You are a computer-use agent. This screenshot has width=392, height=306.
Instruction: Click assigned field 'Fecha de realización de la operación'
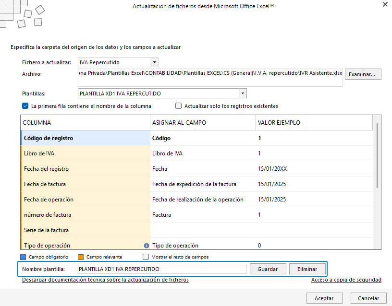click(x=198, y=200)
